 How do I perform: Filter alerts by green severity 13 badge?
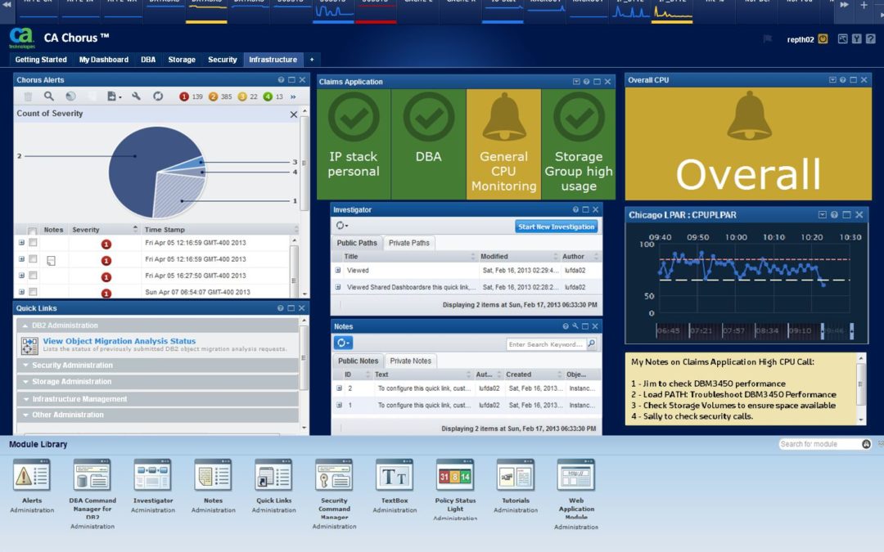tap(273, 96)
